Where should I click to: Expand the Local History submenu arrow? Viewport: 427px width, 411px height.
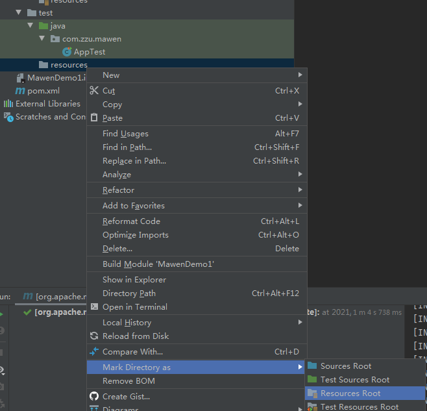click(x=300, y=322)
